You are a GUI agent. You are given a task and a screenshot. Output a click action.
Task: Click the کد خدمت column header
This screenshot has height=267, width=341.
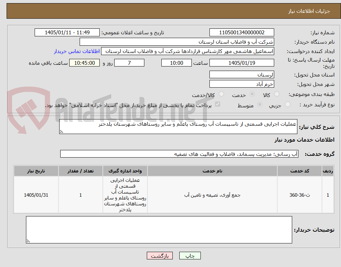(299, 171)
